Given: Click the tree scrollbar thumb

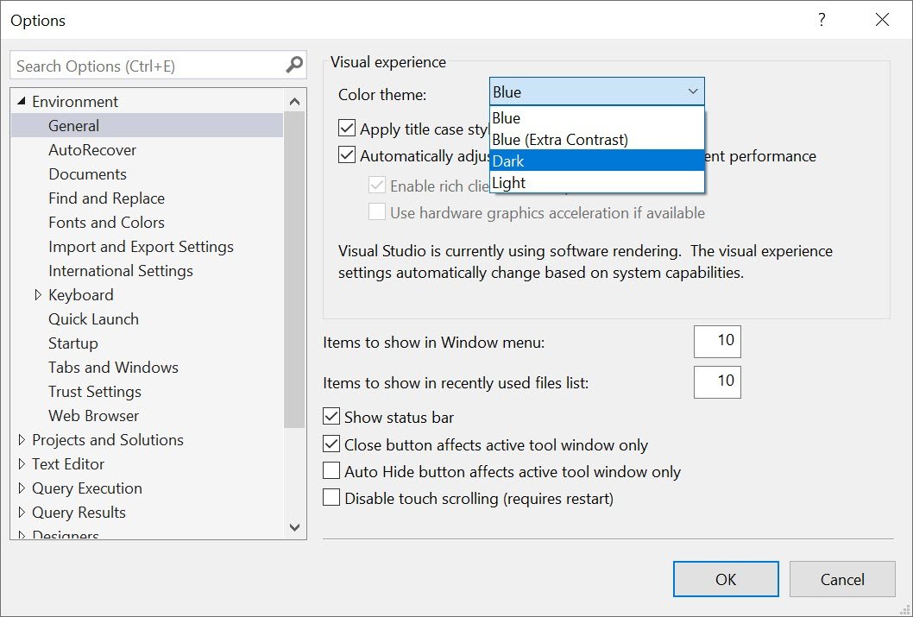Looking at the screenshot, I should (294, 270).
